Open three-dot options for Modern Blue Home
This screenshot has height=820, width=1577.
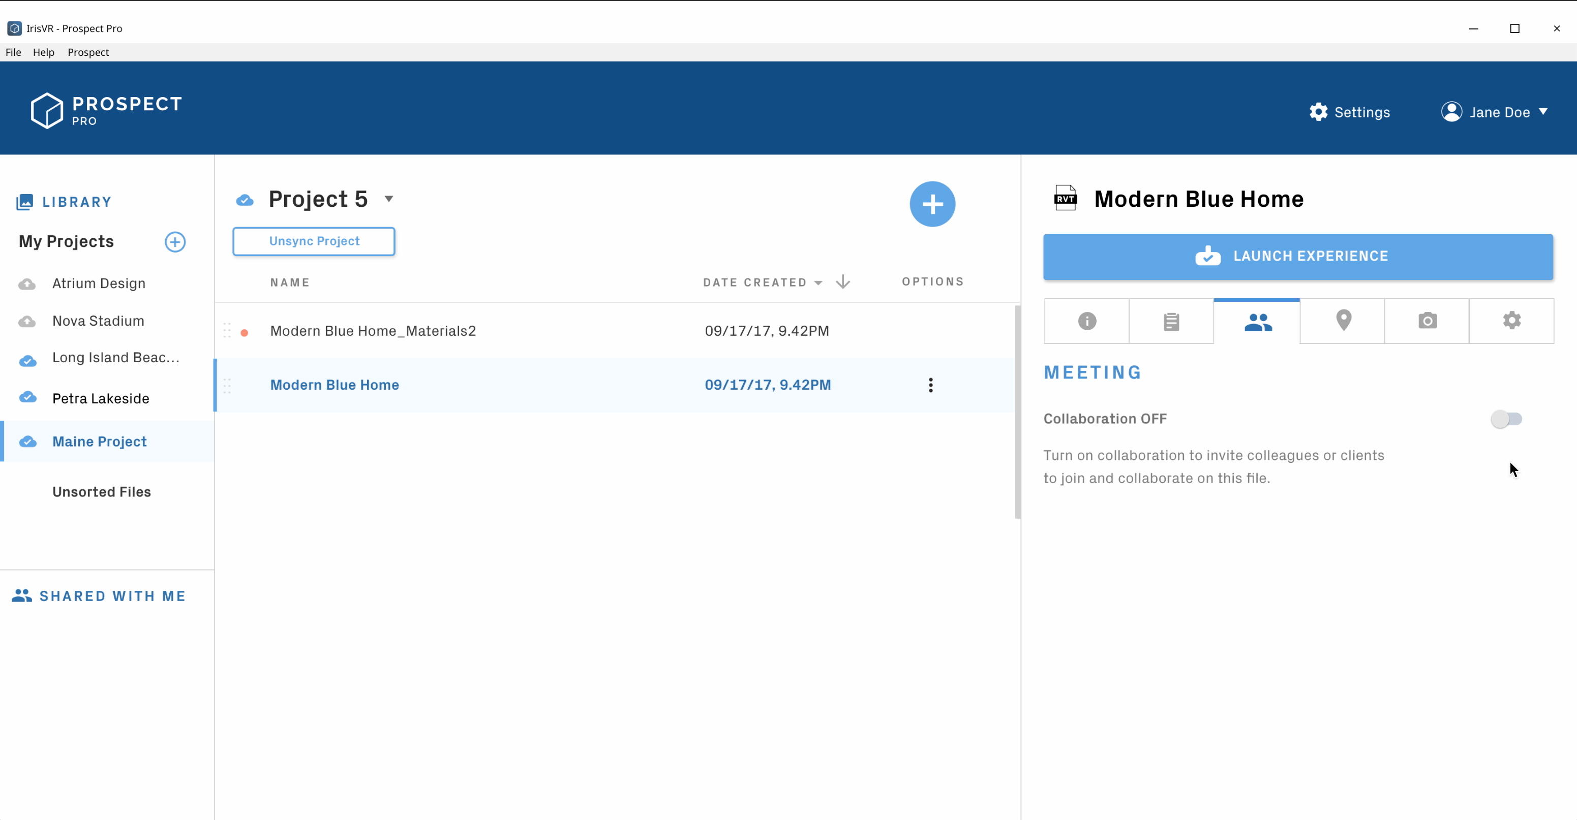click(930, 385)
